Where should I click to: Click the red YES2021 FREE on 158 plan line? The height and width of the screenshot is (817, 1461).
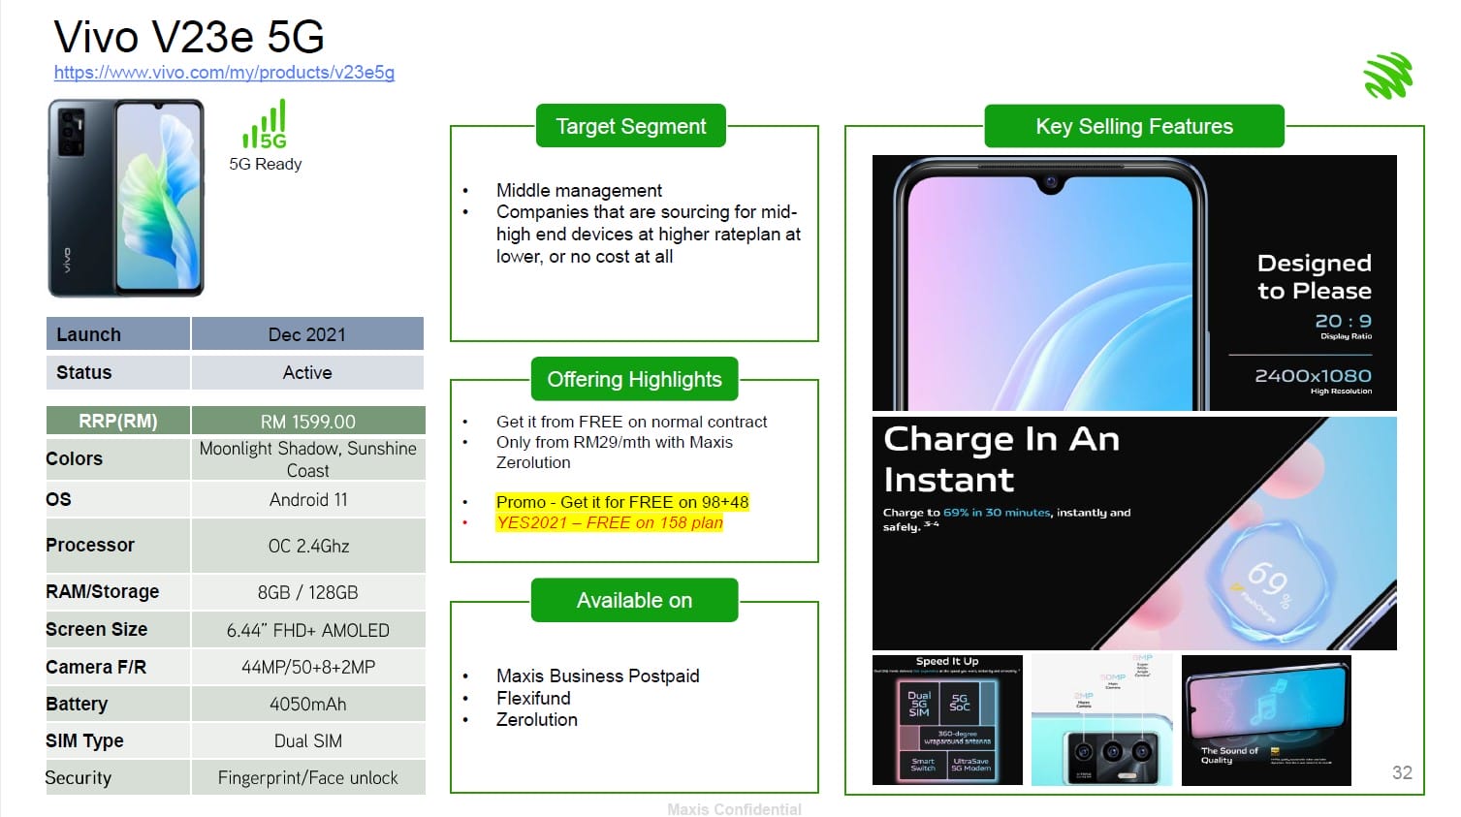pos(609,522)
